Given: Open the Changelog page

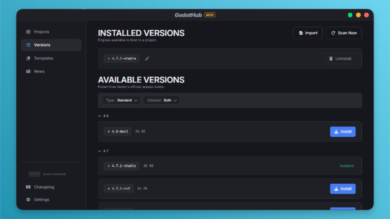Looking at the screenshot, I should coord(51,187).
